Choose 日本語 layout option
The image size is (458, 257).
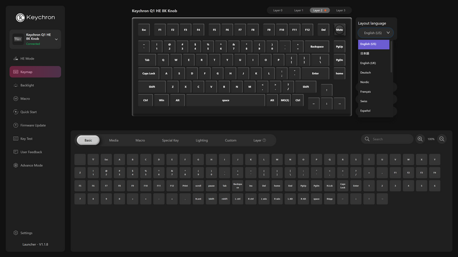point(374,53)
